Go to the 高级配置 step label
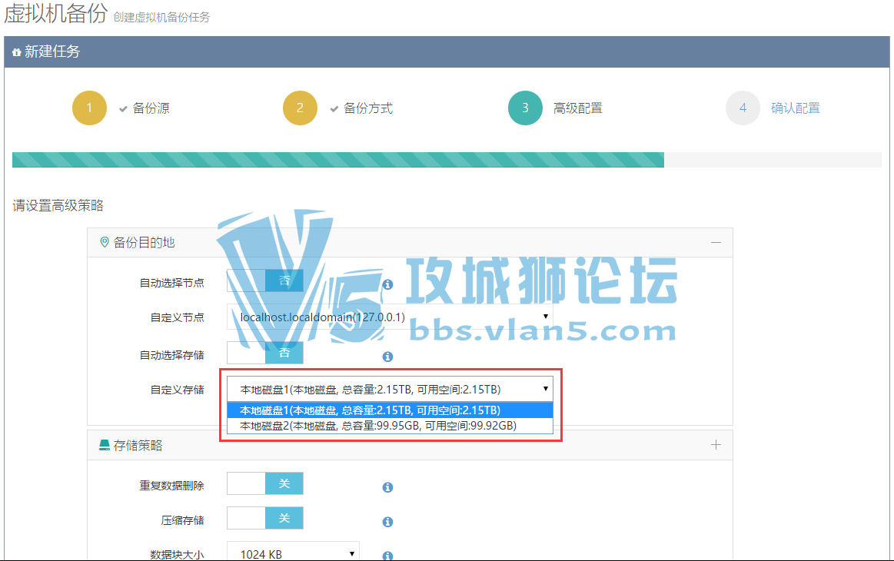Viewport: 894px width, 561px height. pos(577,108)
